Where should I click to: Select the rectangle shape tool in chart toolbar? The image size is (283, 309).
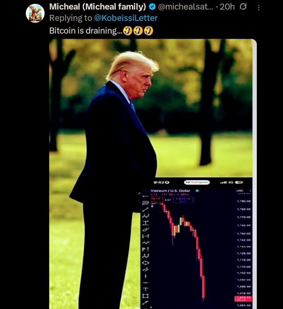coord(146,295)
